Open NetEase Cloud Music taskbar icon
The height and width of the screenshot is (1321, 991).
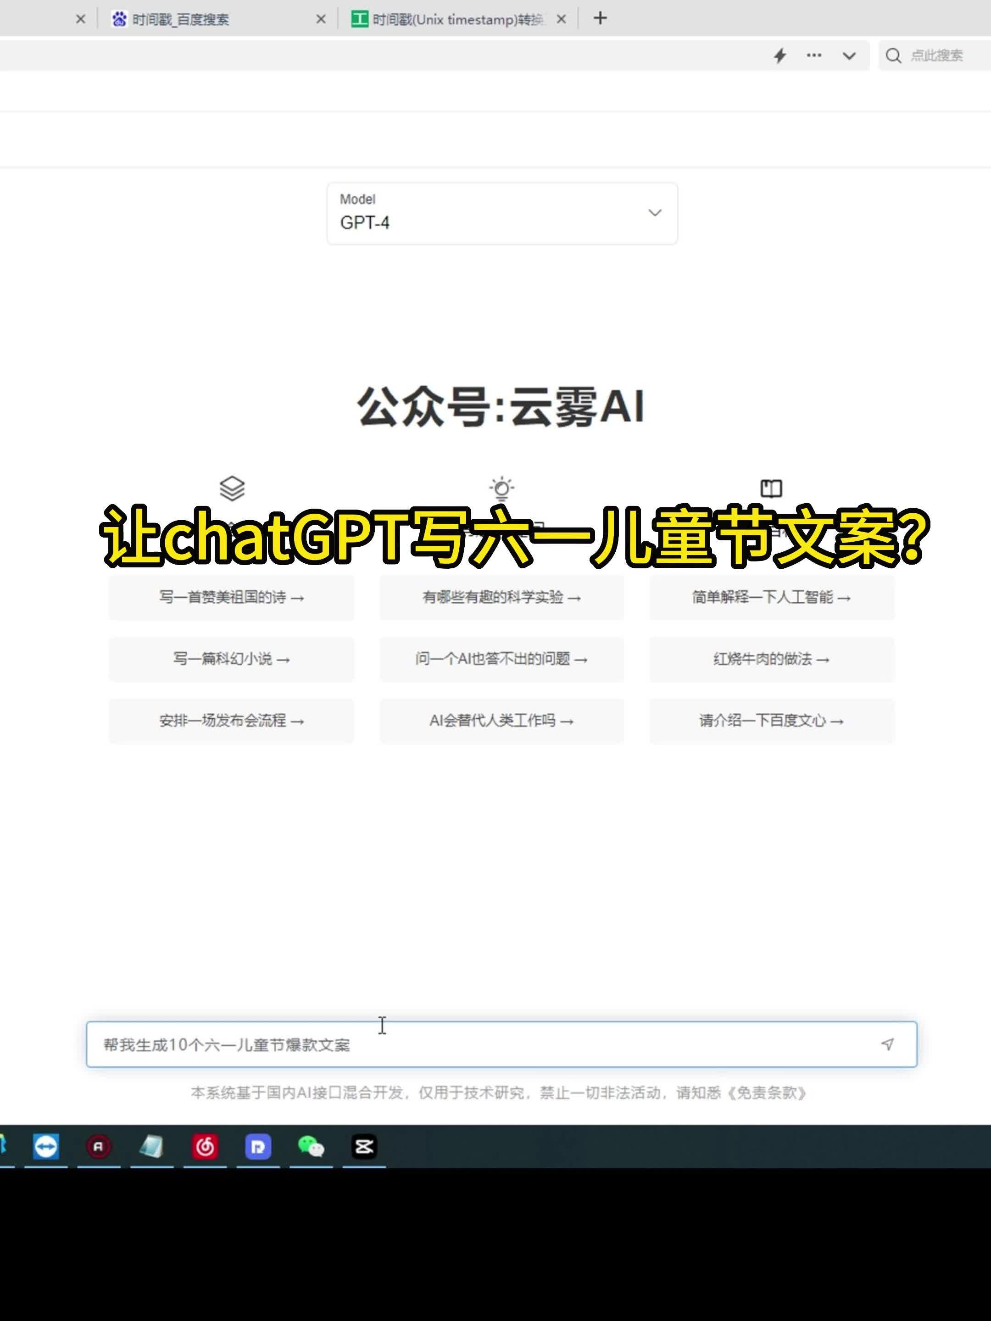[x=205, y=1147]
